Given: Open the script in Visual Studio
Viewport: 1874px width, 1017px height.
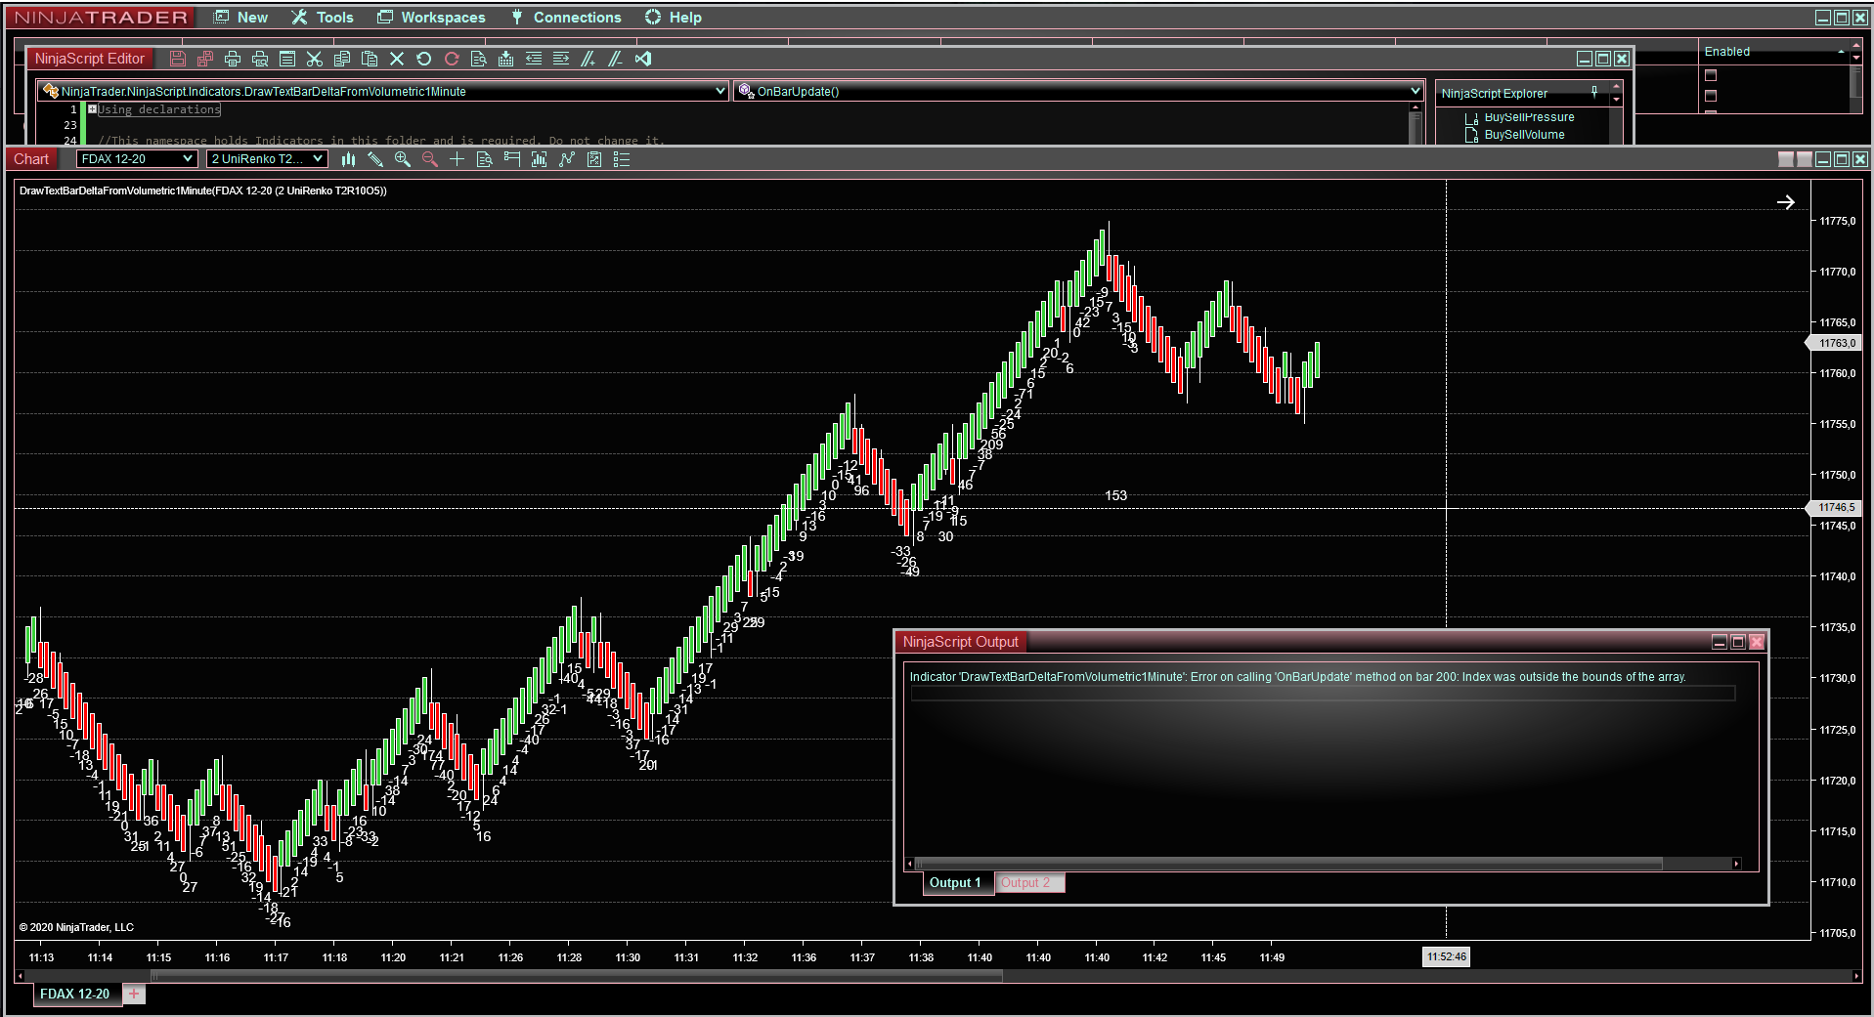Looking at the screenshot, I should pos(643,59).
